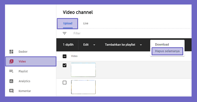Uncheck the selected first video checkbox
This screenshot has width=197, height=102.
coord(64,65)
